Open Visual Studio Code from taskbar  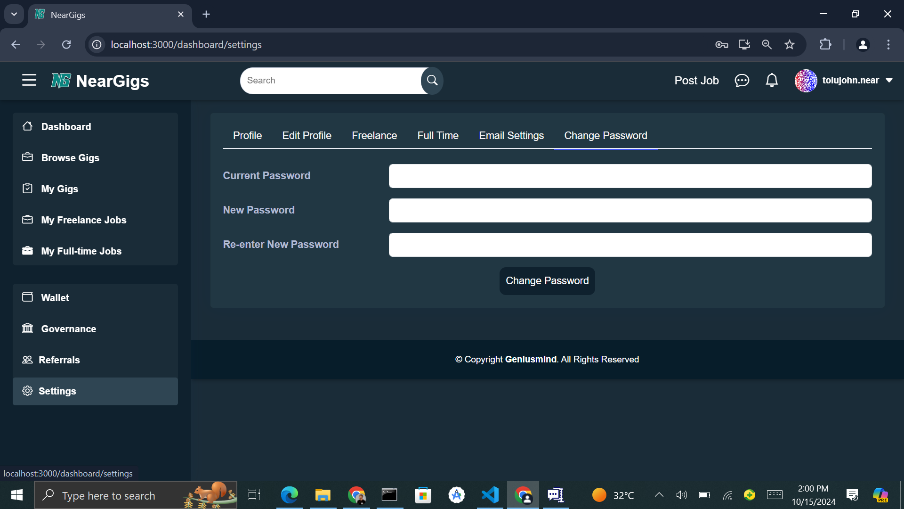tap(490, 495)
